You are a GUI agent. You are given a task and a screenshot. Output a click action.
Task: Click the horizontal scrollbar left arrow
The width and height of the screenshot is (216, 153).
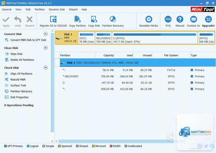pos(56,141)
